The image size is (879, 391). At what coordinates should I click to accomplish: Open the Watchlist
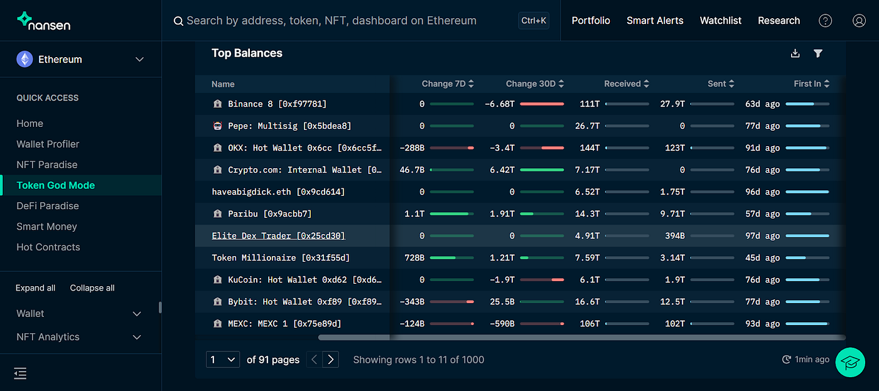click(x=721, y=21)
